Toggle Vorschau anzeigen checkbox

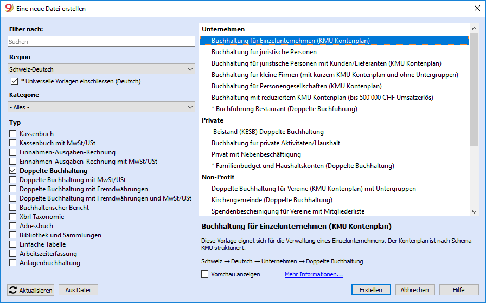pos(205,274)
